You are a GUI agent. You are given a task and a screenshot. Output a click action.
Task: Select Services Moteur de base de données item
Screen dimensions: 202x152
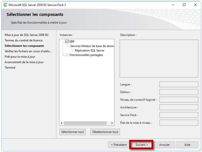pyautogui.click(x=92, y=46)
